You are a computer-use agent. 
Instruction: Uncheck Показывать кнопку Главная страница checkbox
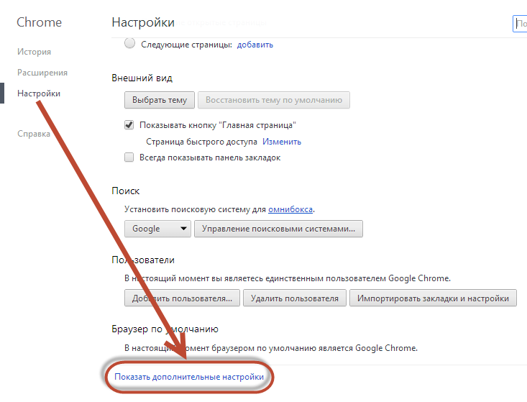point(129,124)
